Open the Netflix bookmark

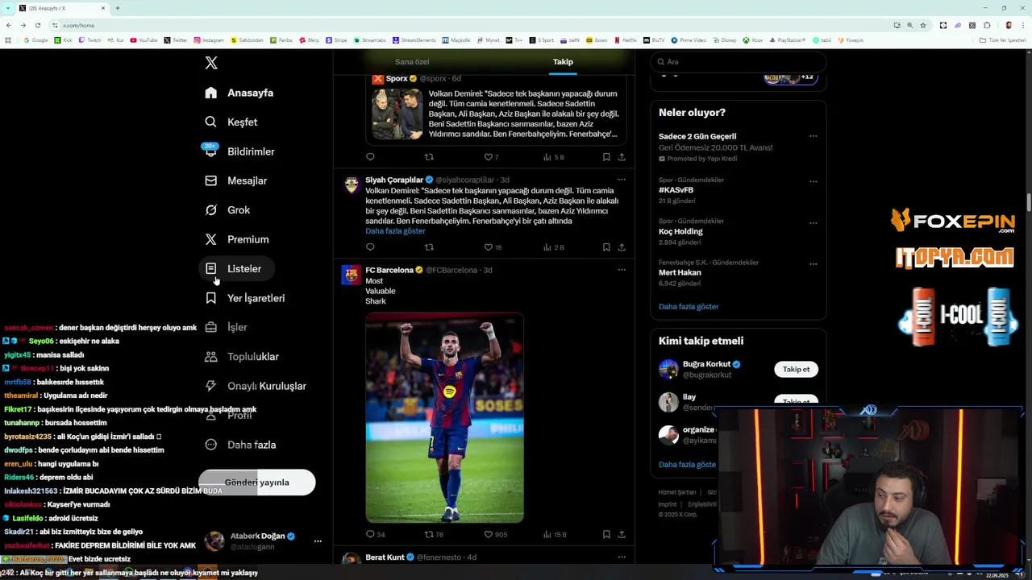pos(626,40)
